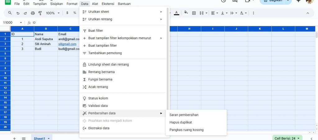Click the undo arrow icon
The height and width of the screenshot is (140, 318).
pos(18,13)
